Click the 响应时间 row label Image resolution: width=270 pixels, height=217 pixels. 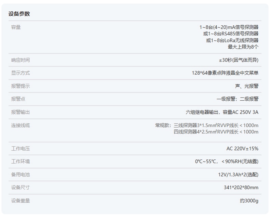21,60
